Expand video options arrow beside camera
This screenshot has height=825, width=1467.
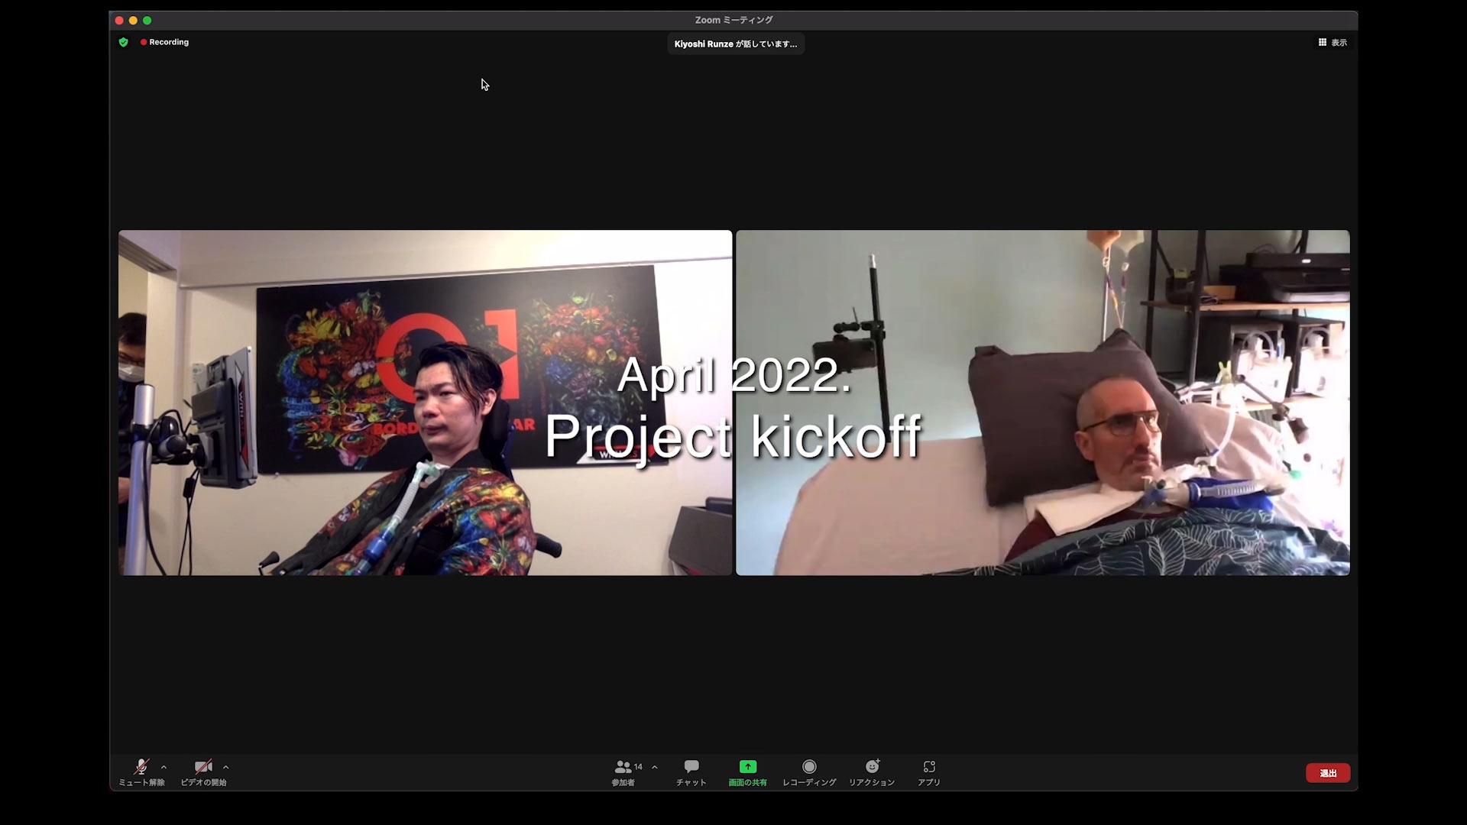(225, 767)
